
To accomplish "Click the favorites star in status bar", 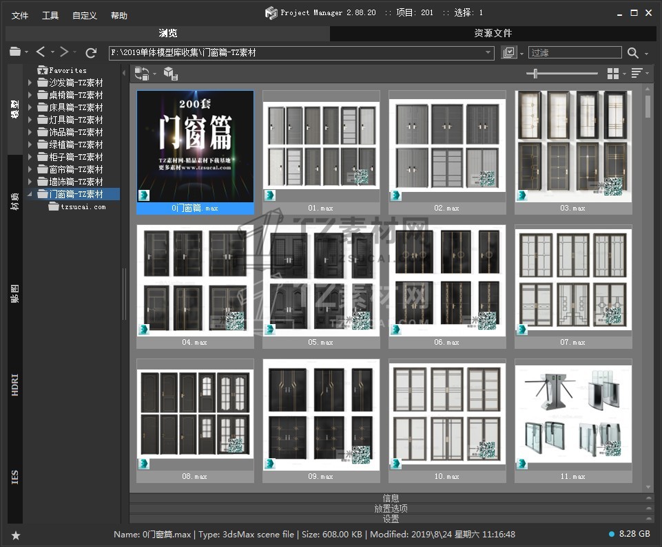I will tap(15, 535).
